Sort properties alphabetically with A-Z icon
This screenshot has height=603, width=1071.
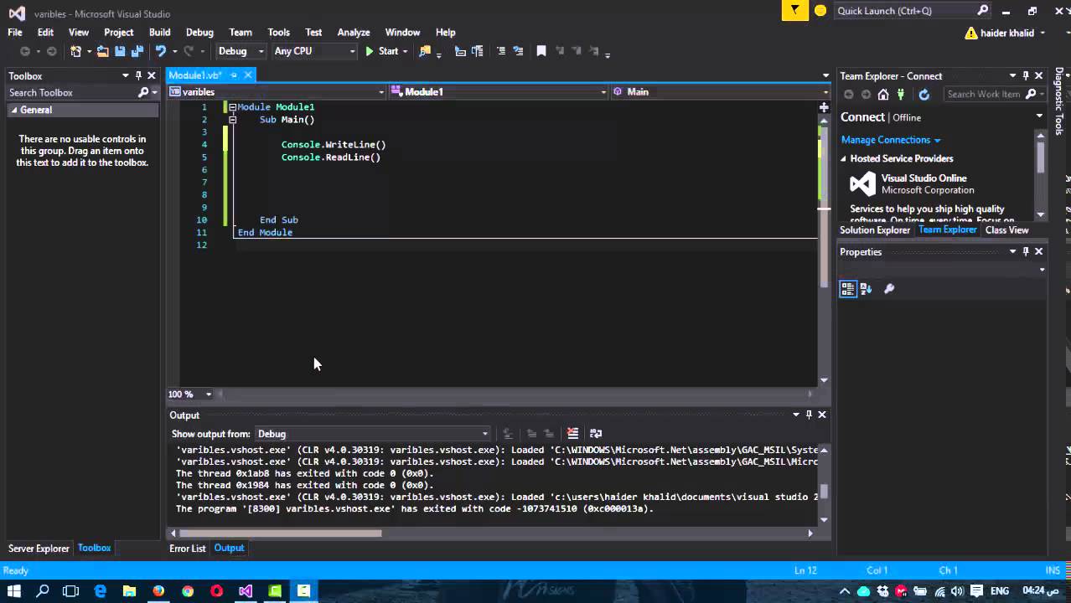[866, 289]
